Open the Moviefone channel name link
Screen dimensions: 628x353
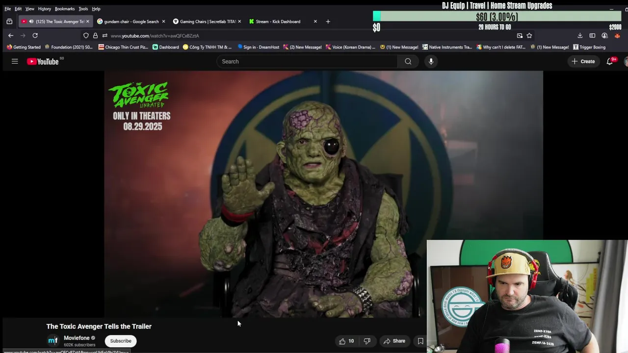click(77, 338)
